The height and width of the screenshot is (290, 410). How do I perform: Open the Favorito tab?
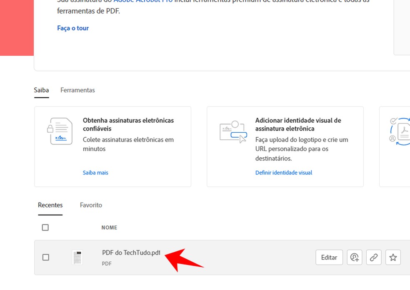(91, 205)
